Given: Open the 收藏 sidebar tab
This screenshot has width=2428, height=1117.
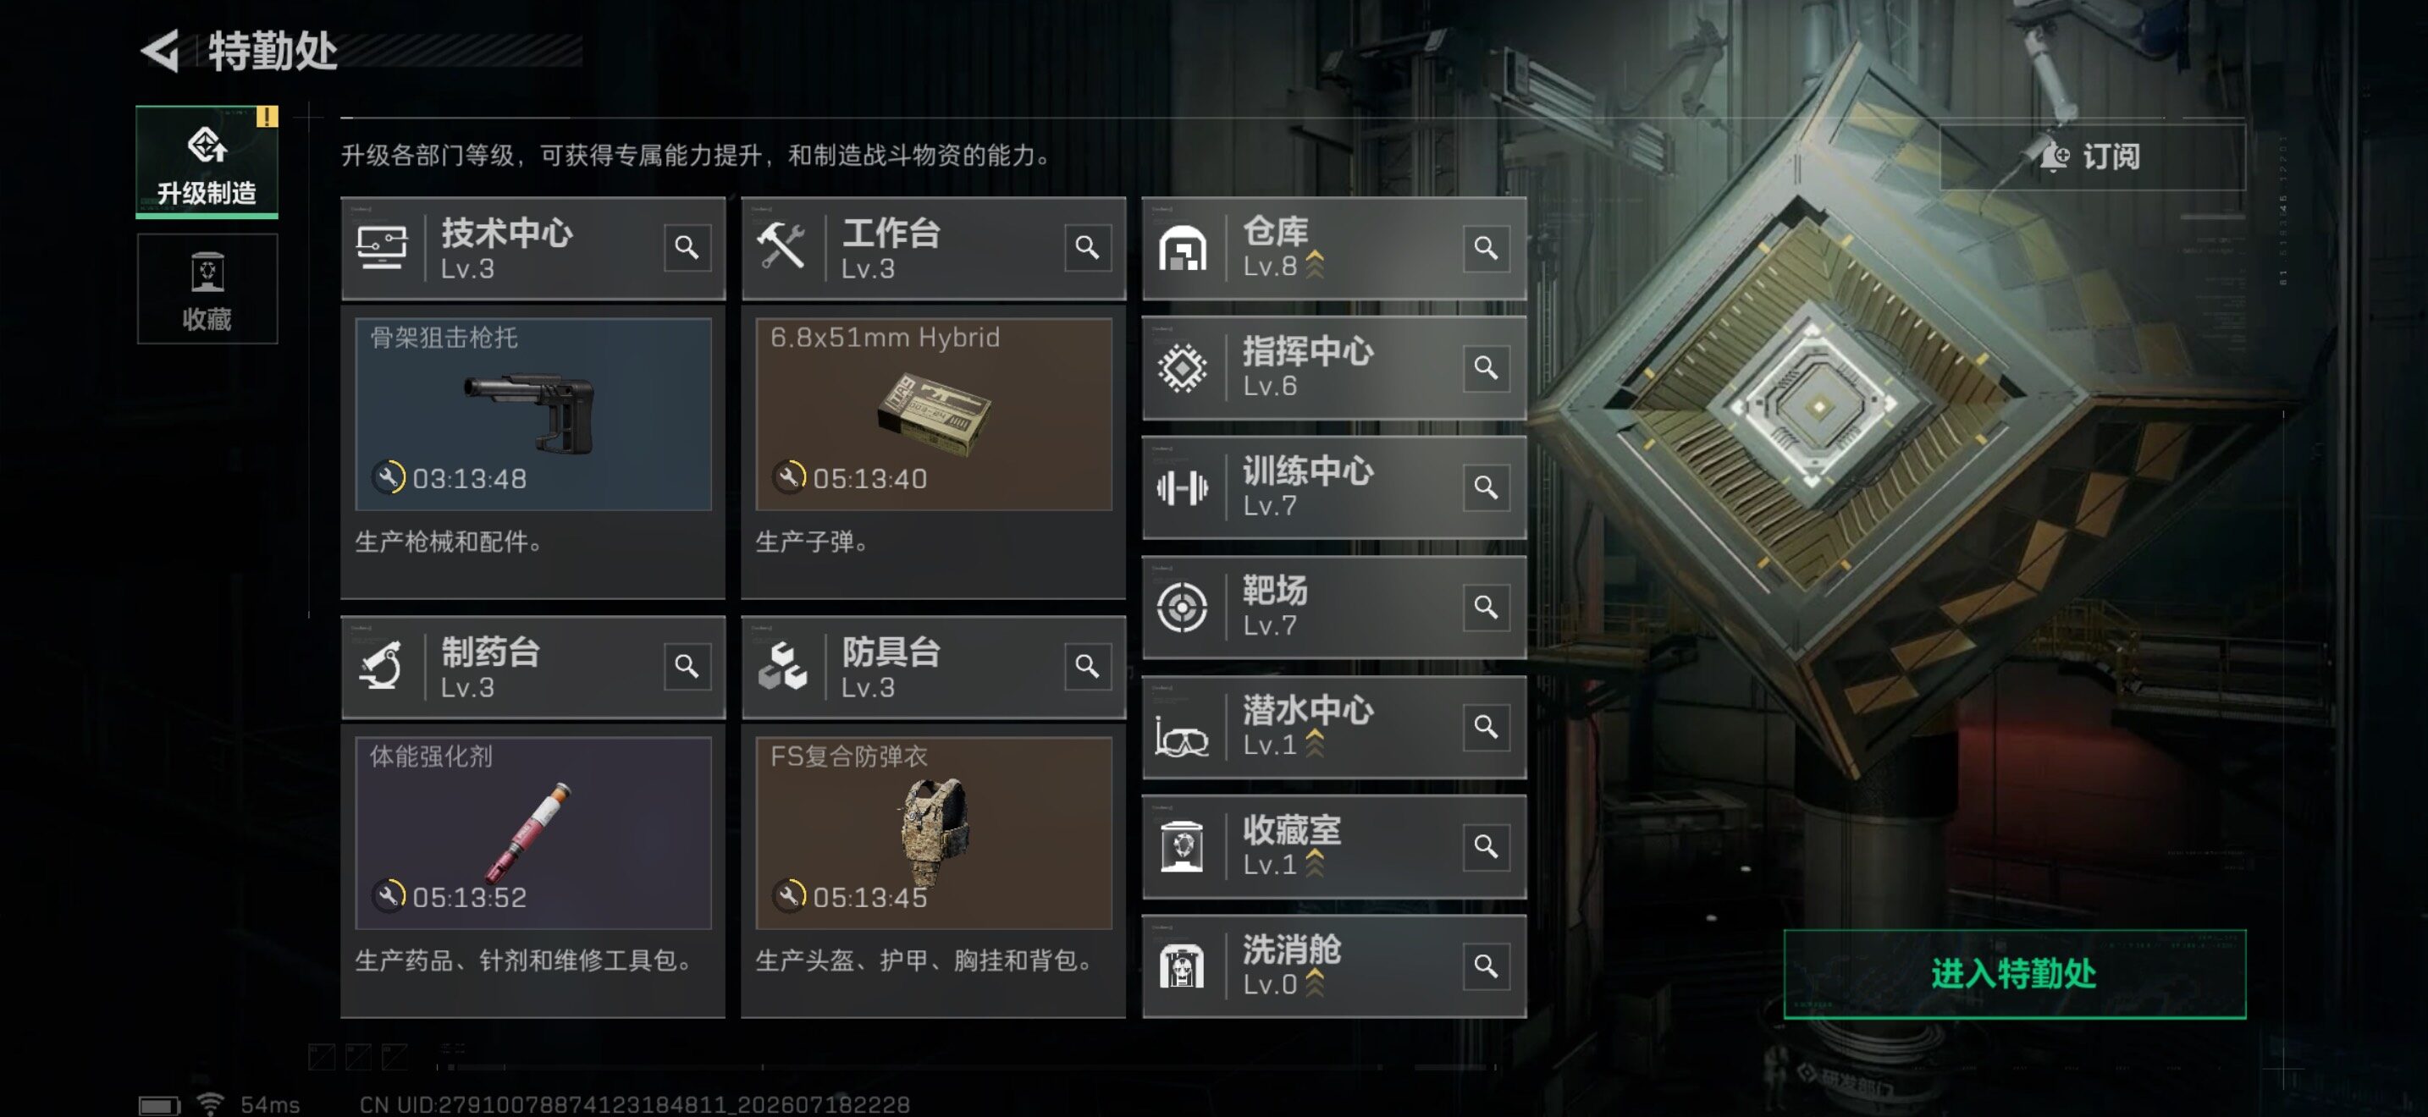Looking at the screenshot, I should tap(207, 289).
